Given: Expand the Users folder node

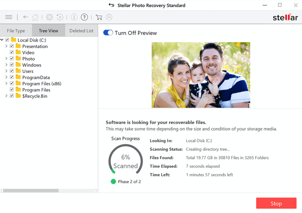Looking at the screenshot, I should click(x=6, y=71).
